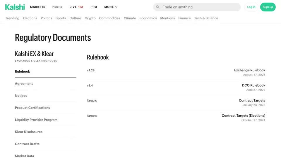
Task: Open the Contract Targets document
Action: pos(252,100)
